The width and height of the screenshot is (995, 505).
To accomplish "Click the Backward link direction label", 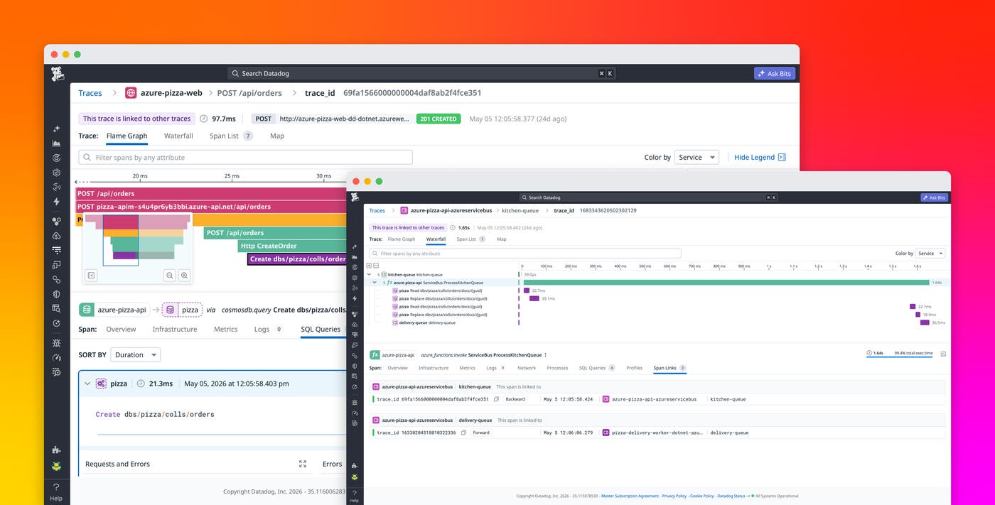I will pyautogui.click(x=515, y=399).
